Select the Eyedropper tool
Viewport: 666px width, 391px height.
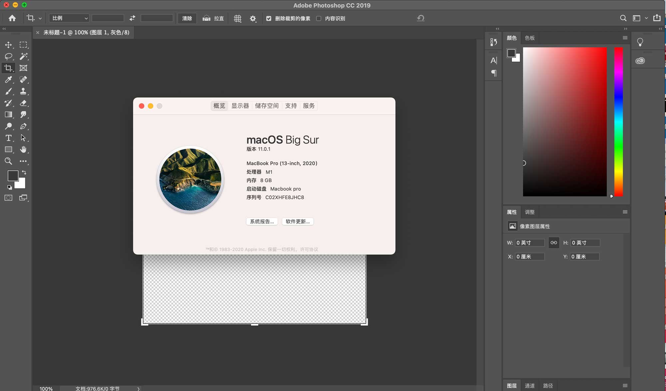tap(8, 80)
